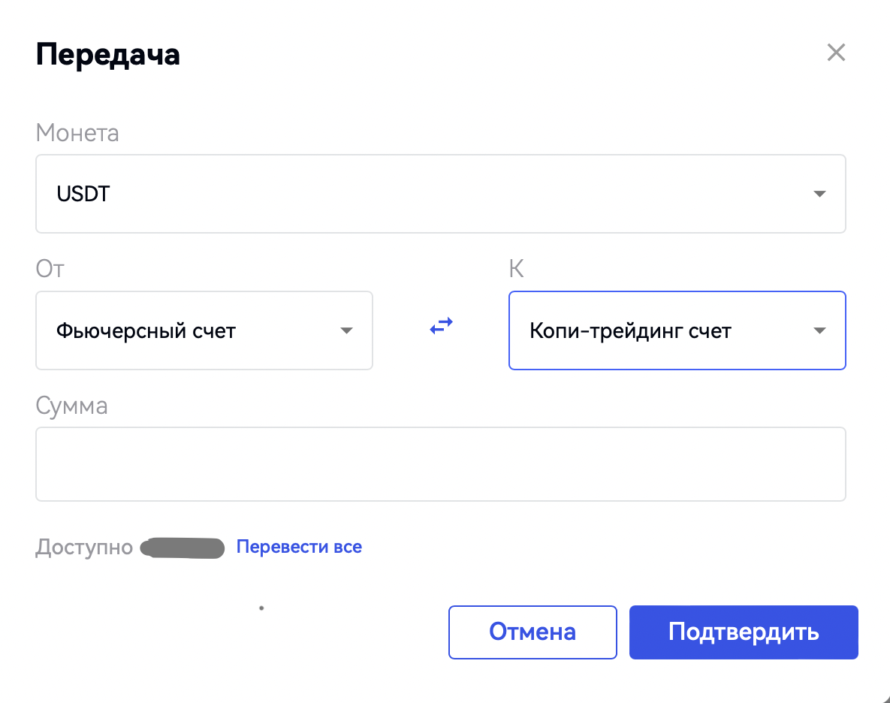The width and height of the screenshot is (890, 703).
Task: Click inside the 'Сумма' amount field
Action: 440,463
